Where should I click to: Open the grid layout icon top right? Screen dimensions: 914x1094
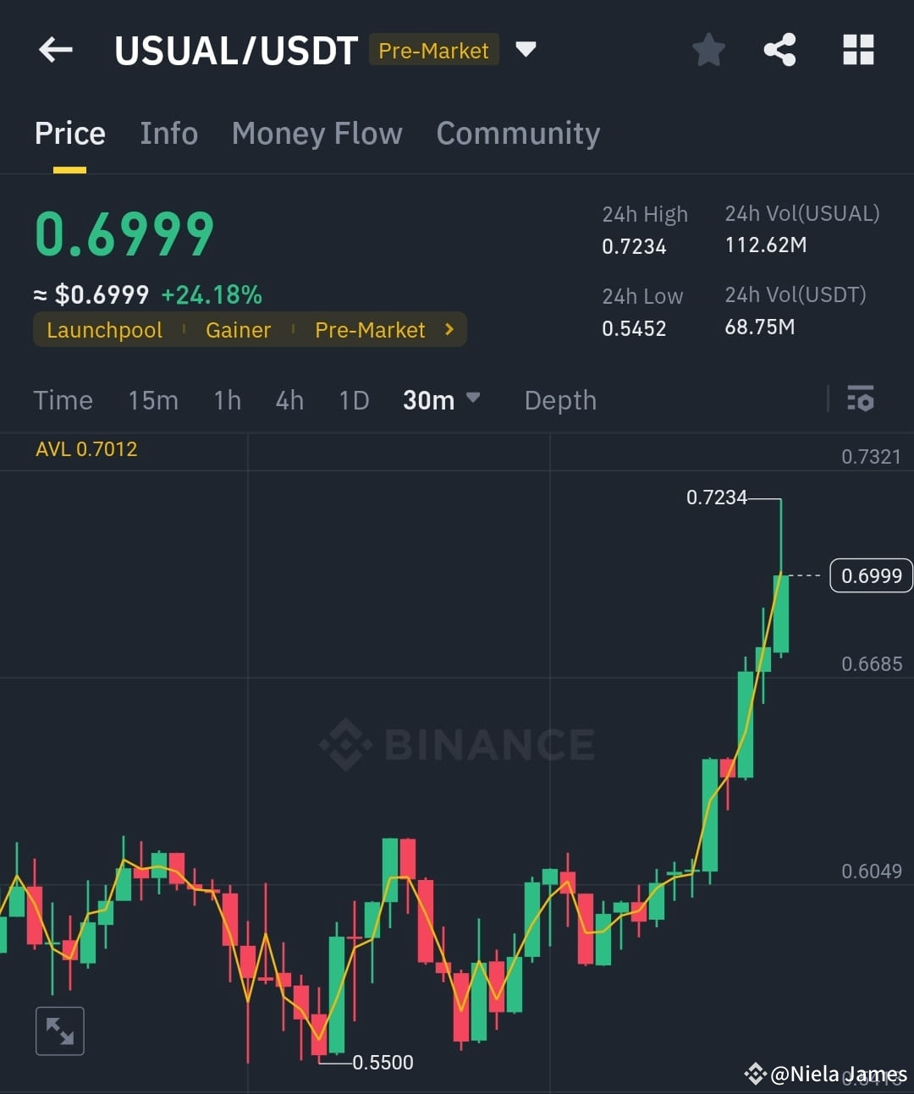858,49
